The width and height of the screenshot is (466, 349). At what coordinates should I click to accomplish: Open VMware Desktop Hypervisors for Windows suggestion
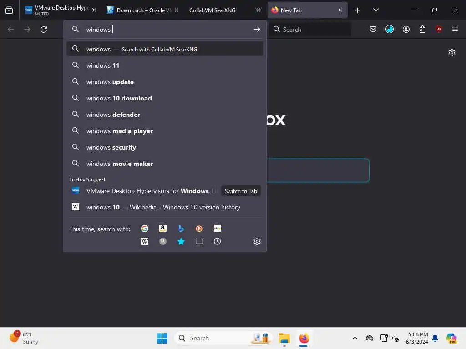point(144,191)
